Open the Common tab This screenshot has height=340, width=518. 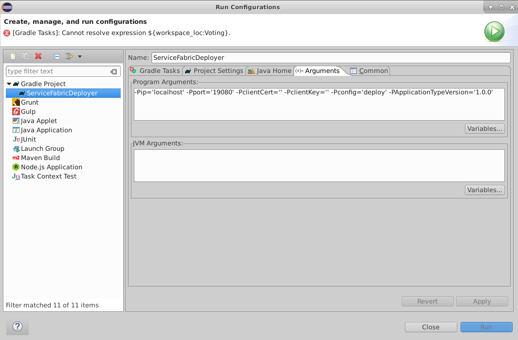coord(369,71)
